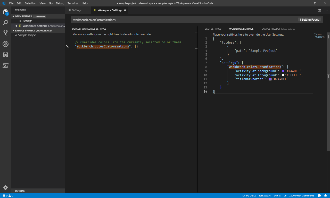Screen dimensions: 330x198
Task: Click the "settings" key on line 7
Action: [x=229, y=63]
